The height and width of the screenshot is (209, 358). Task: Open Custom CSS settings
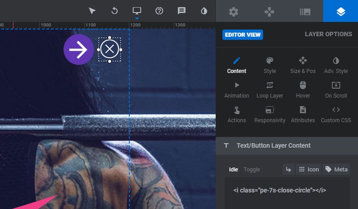click(336, 115)
